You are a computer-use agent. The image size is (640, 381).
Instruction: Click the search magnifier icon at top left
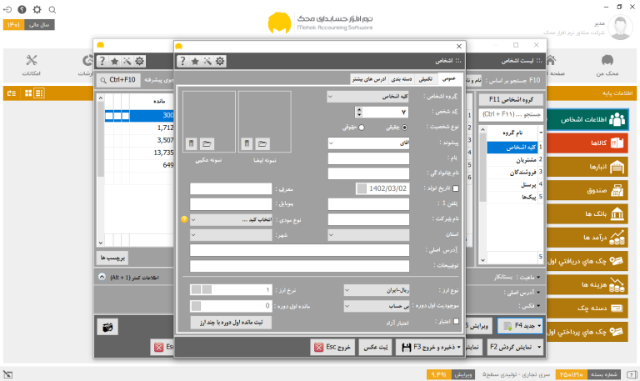[52, 10]
